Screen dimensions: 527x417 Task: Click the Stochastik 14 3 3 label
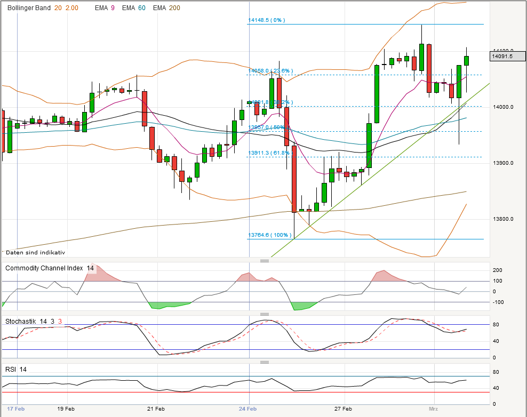[x=34, y=322]
